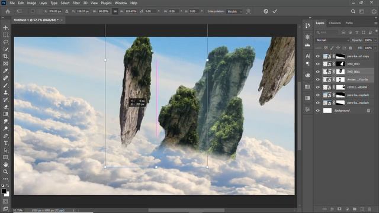Select the Move tool
Screen dimensions: 379x213
pyautogui.click(x=5, y=28)
